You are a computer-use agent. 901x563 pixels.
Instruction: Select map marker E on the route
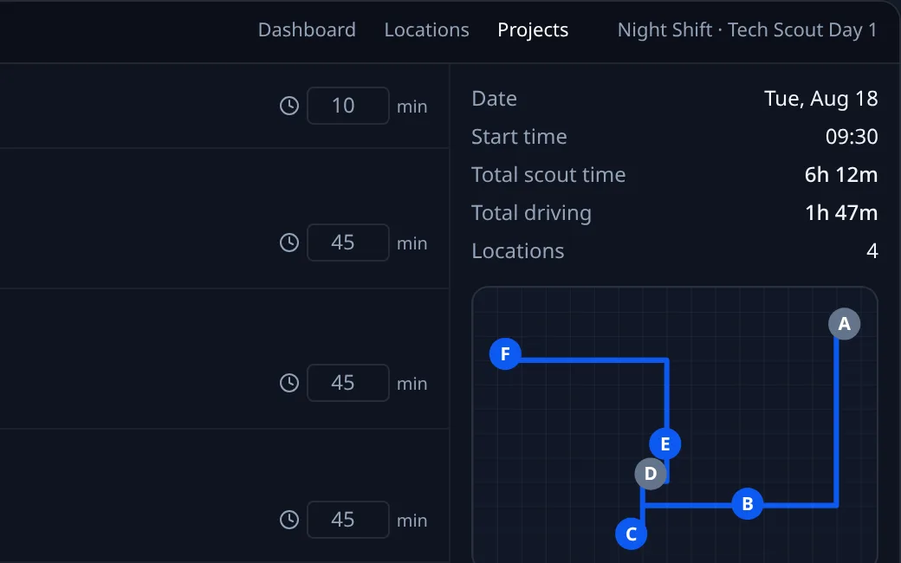coord(664,444)
